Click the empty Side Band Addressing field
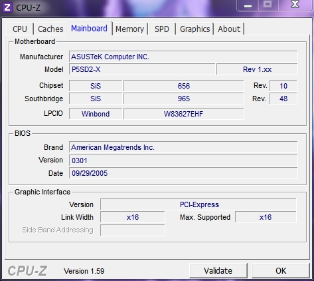 [133, 230]
